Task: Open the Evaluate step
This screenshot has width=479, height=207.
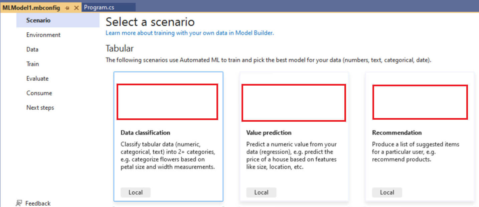Action: [x=37, y=78]
